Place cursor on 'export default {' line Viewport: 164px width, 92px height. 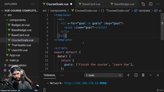[67, 52]
